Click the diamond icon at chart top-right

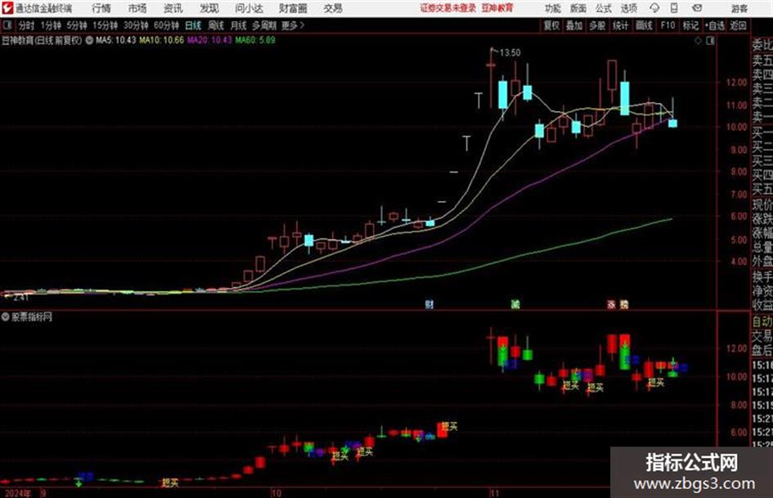click(698, 41)
